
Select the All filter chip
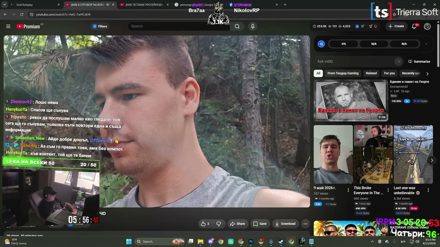pyautogui.click(x=318, y=73)
